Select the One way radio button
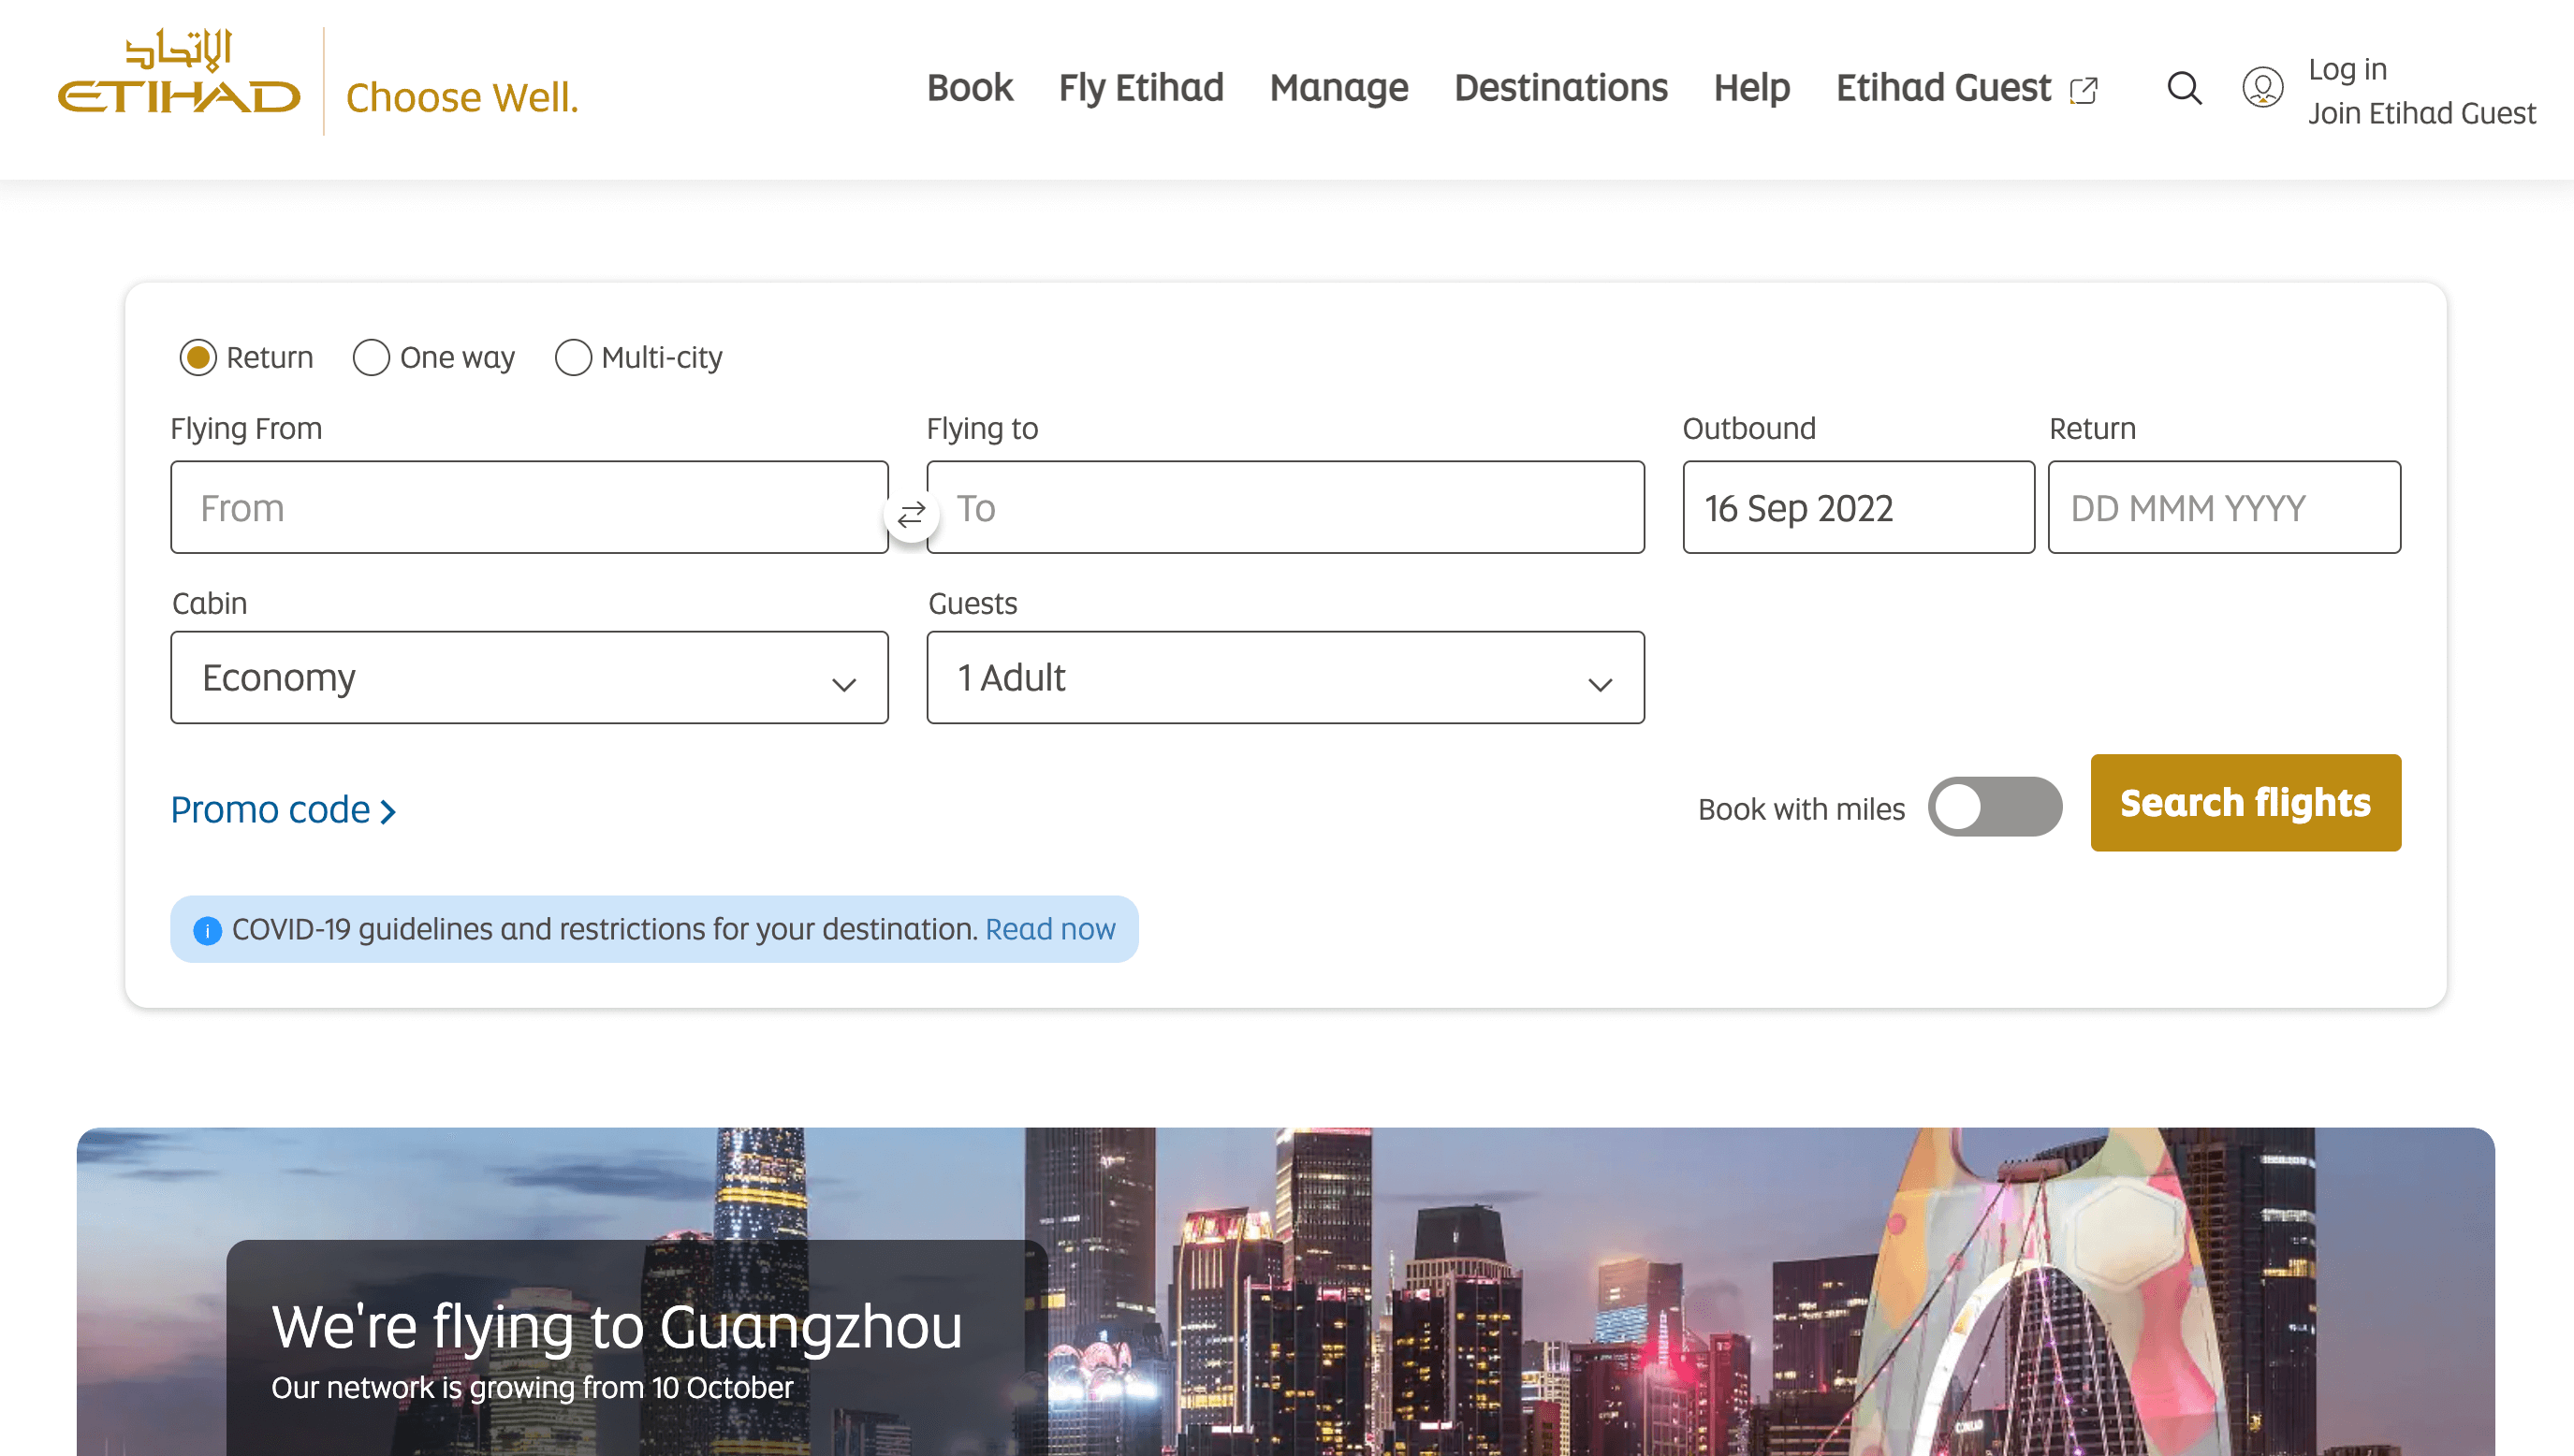Viewport: 2574px width, 1456px height. tap(371, 357)
